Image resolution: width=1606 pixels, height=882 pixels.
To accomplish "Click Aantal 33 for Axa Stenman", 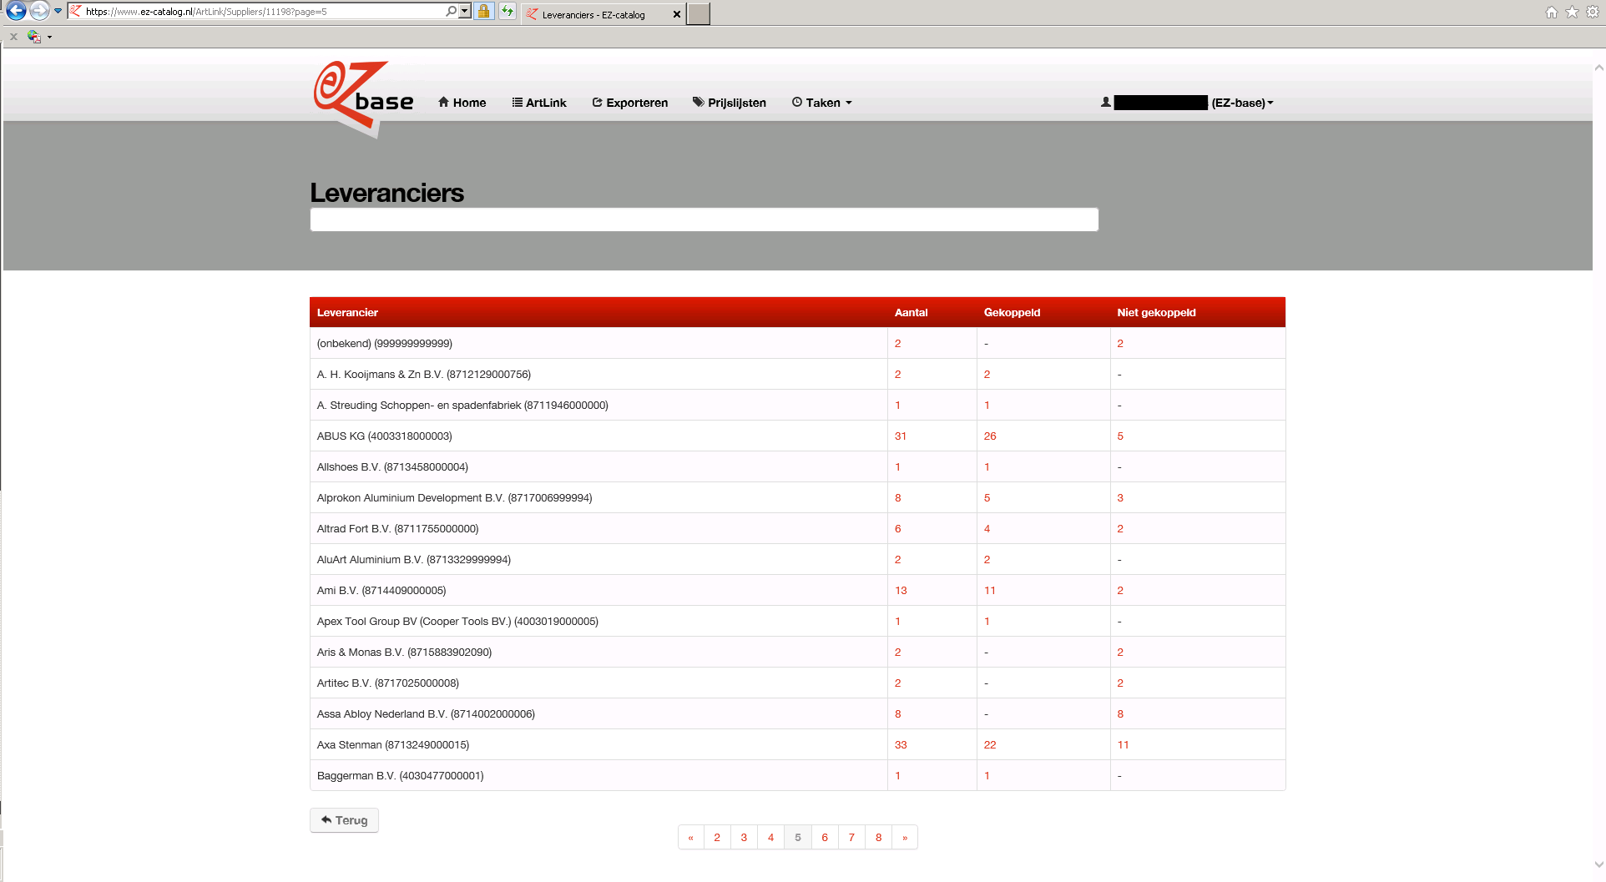I will (901, 745).
